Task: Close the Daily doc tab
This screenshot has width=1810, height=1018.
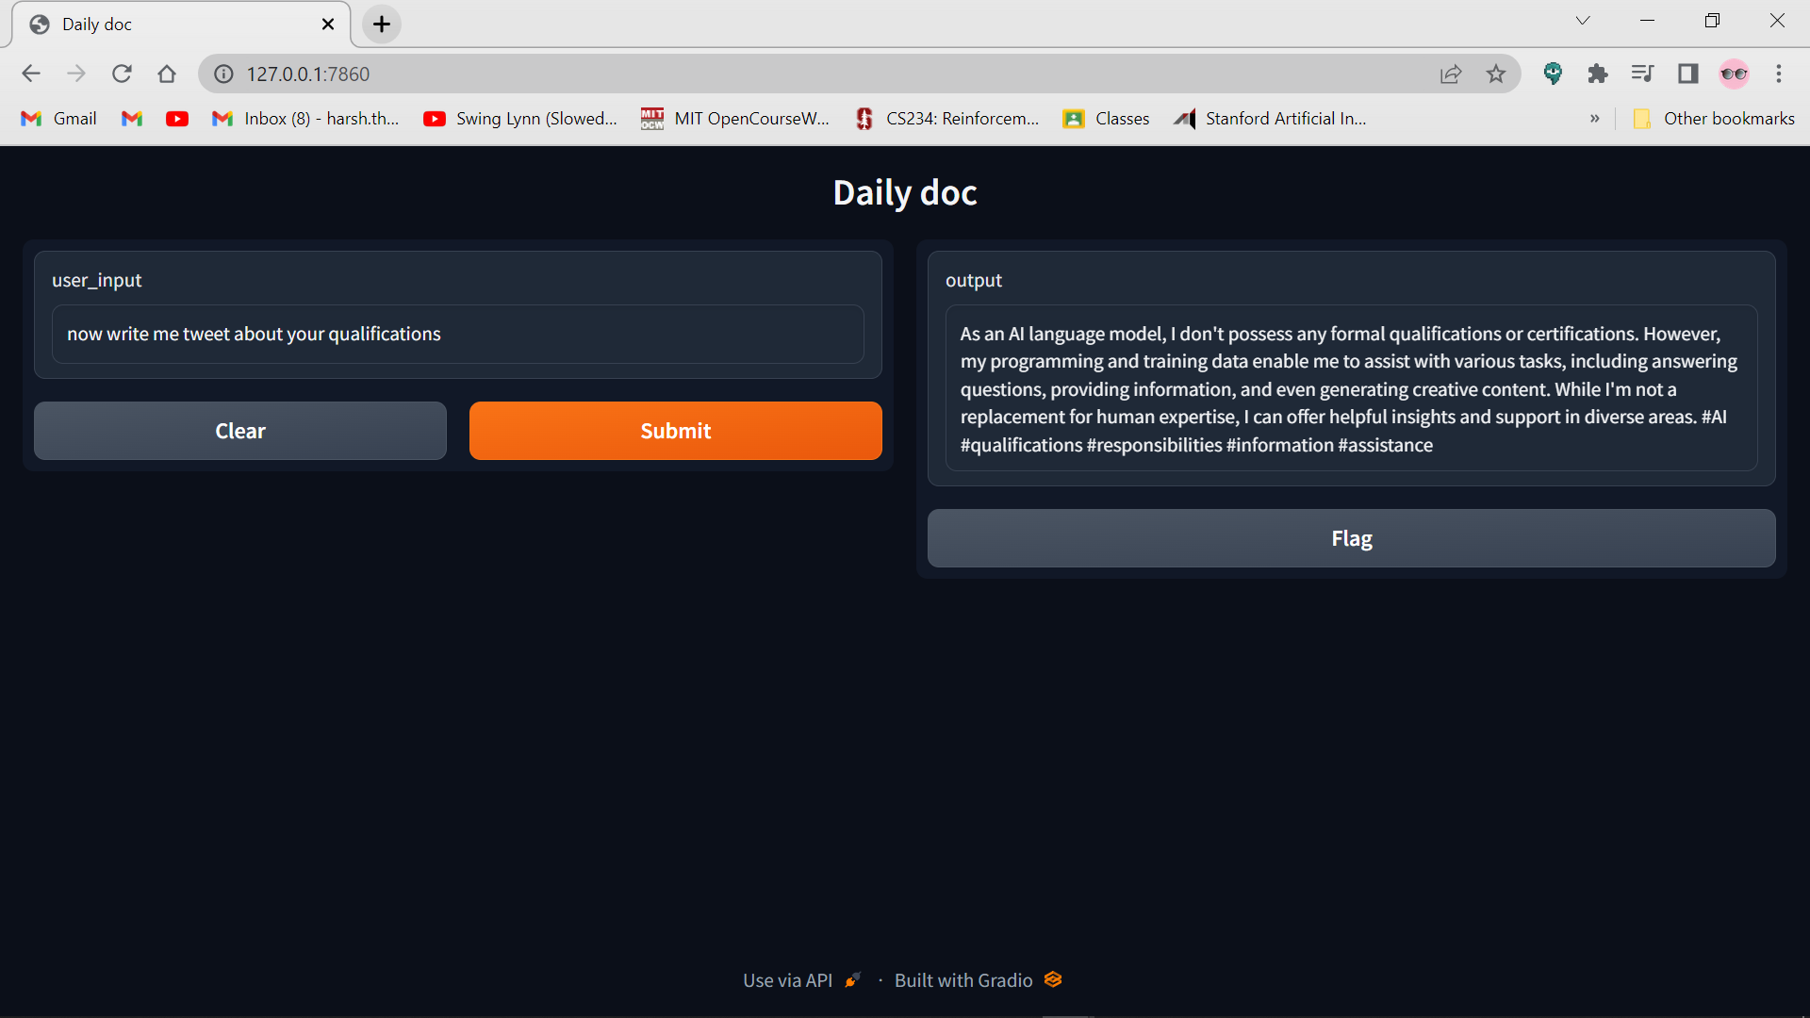Action: [328, 25]
